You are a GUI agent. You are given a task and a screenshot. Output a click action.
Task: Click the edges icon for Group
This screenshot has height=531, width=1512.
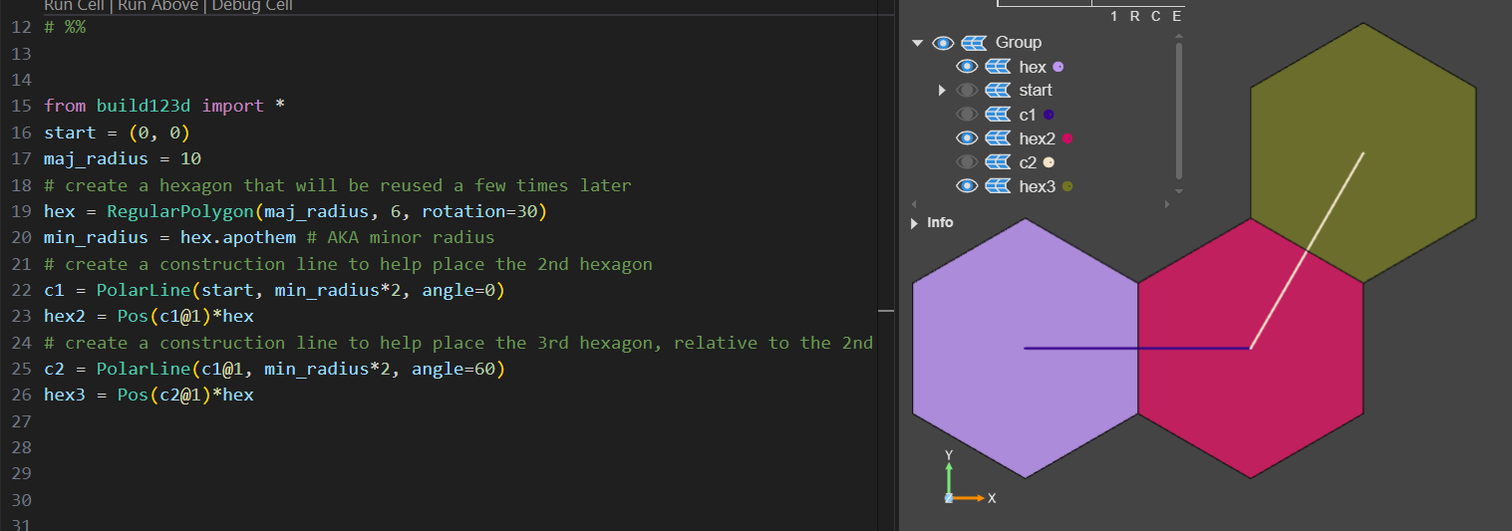coord(974,43)
